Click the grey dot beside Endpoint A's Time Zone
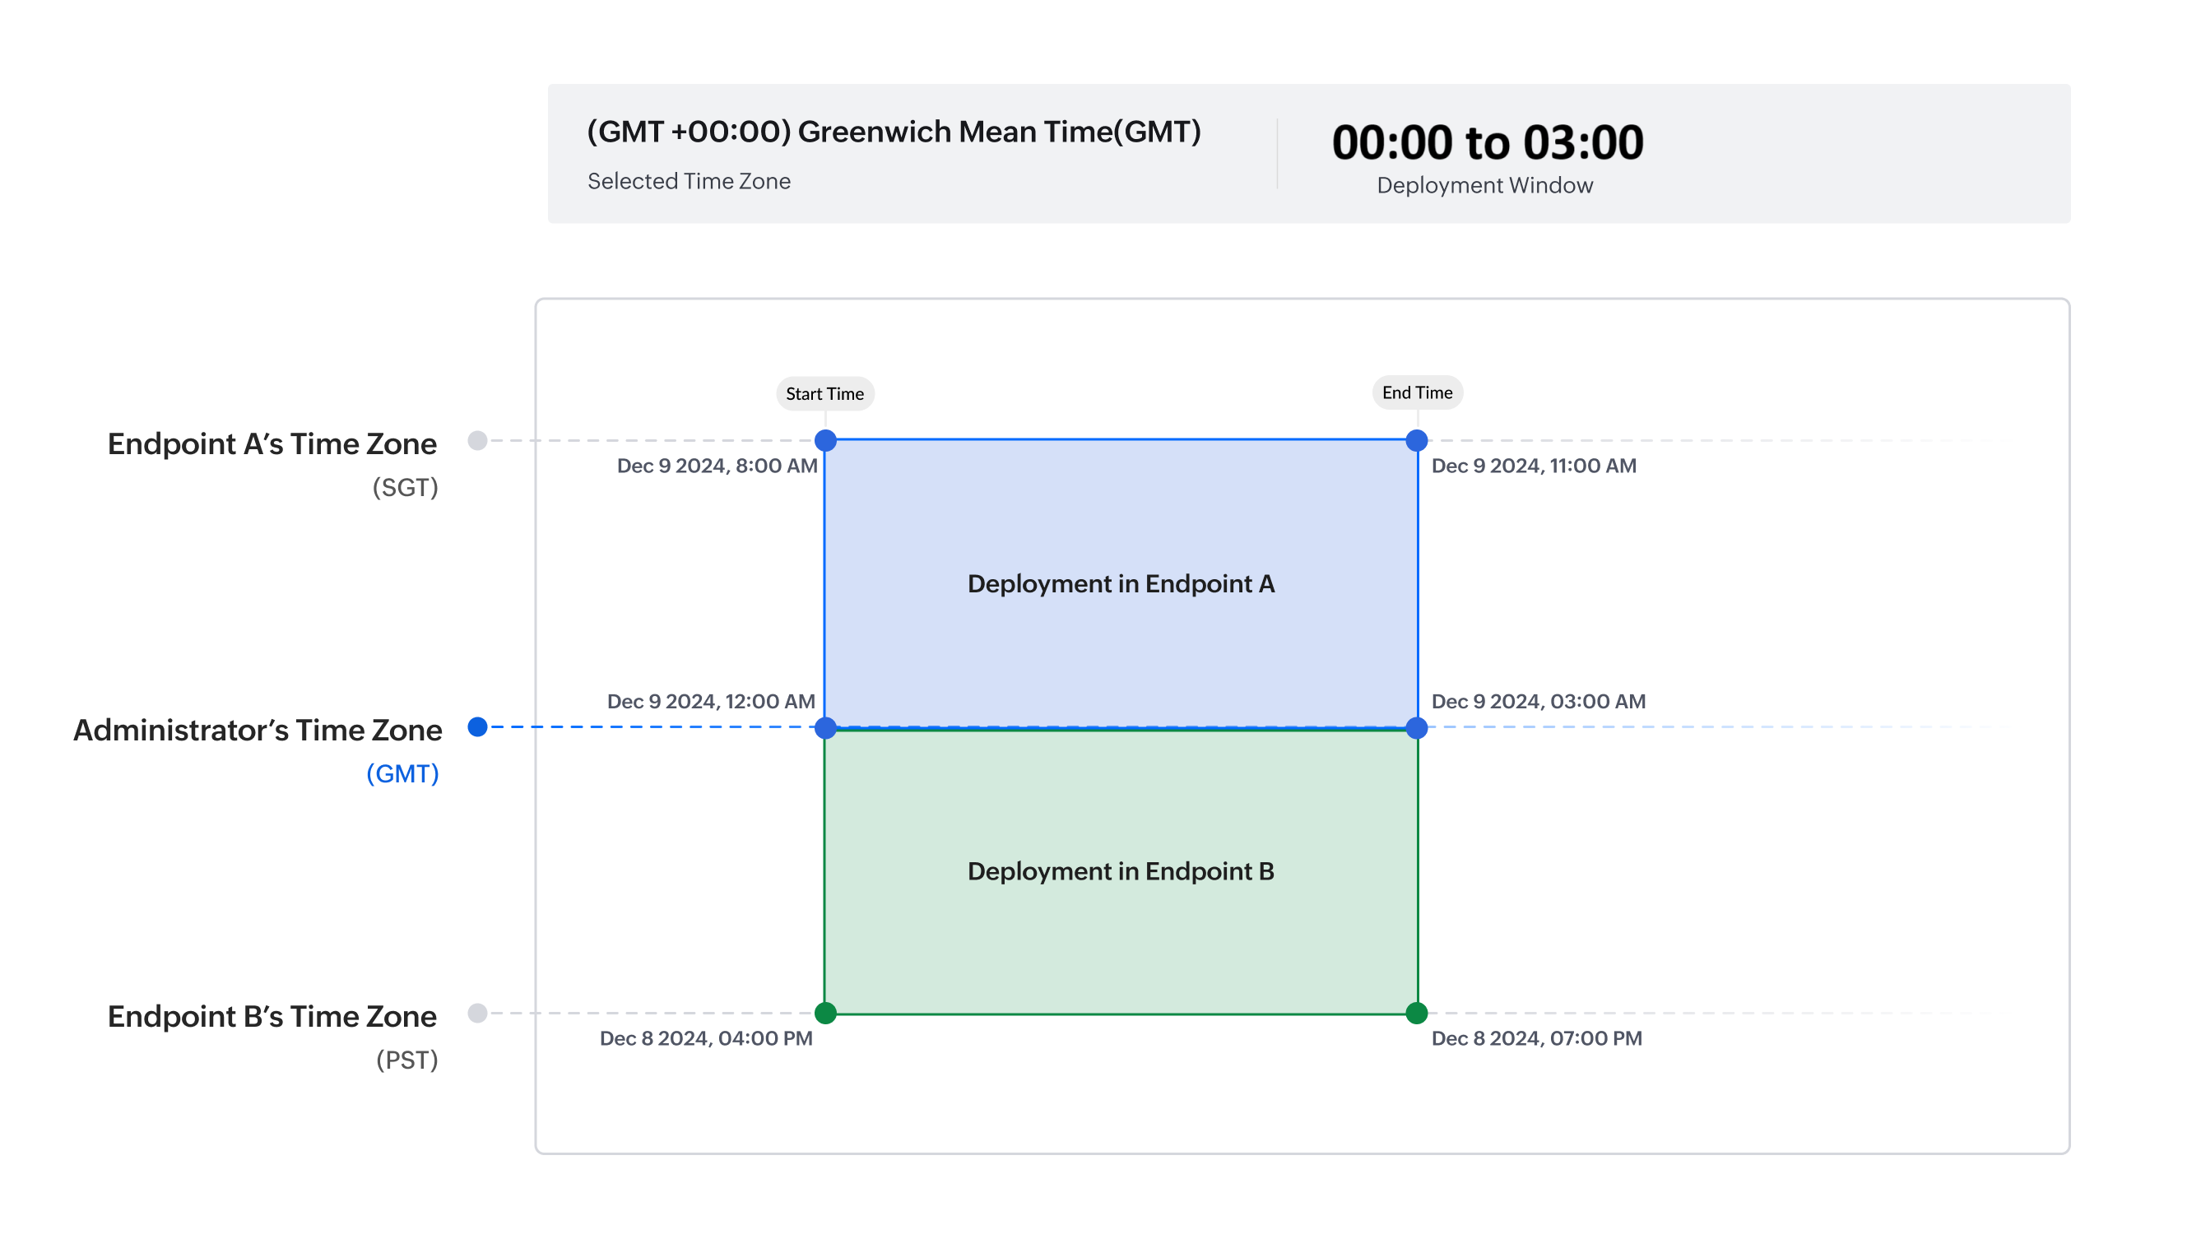This screenshot has height=1239, width=2187. [477, 440]
